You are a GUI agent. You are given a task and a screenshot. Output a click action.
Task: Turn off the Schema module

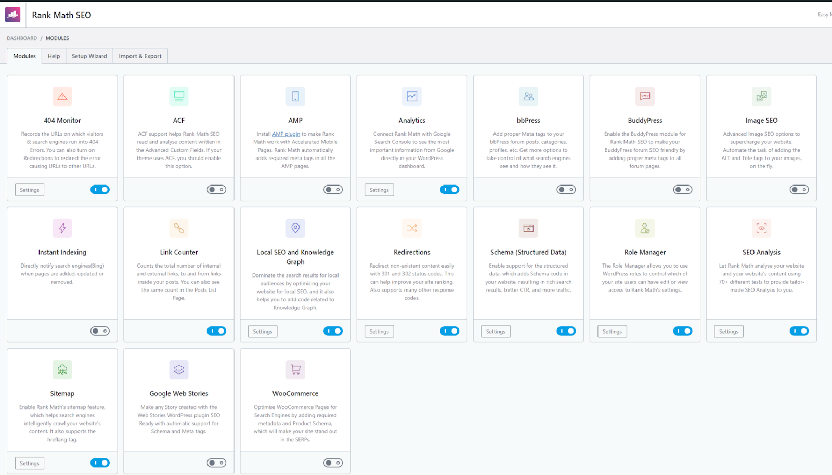pos(566,331)
